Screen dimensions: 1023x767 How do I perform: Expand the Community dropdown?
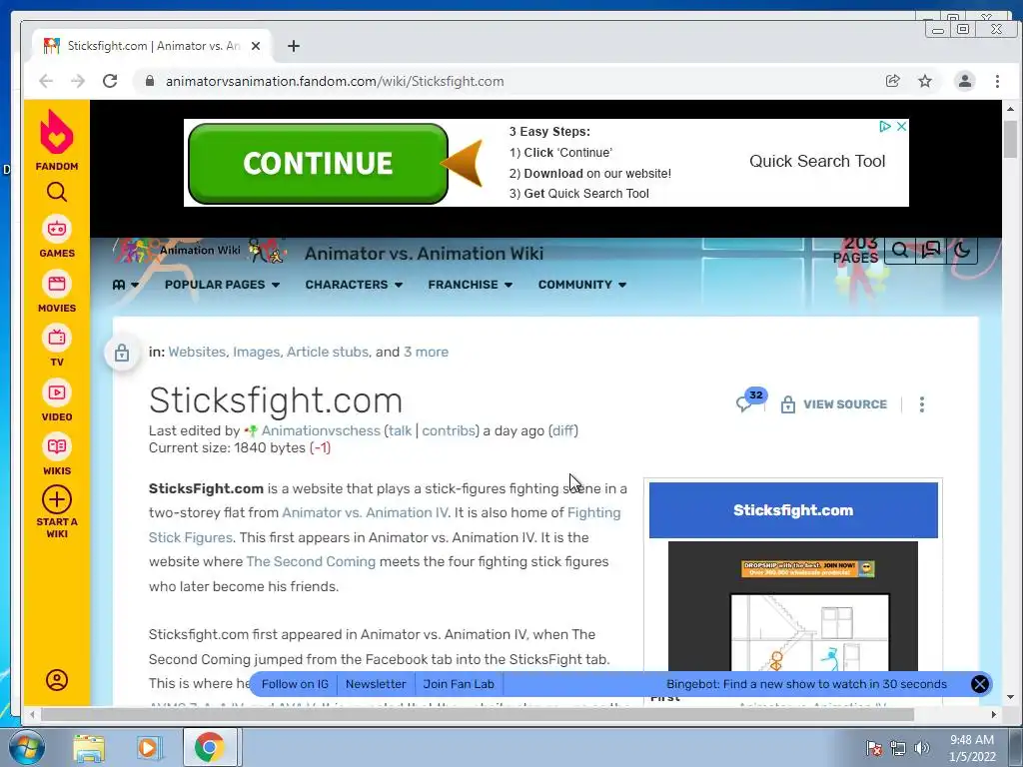pos(582,285)
